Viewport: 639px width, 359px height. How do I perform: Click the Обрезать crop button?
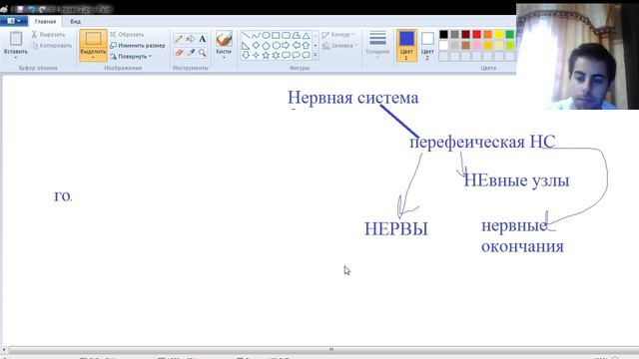tap(127, 35)
